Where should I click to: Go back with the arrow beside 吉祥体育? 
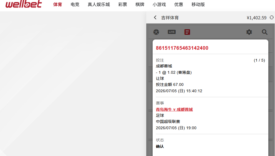click(155, 17)
